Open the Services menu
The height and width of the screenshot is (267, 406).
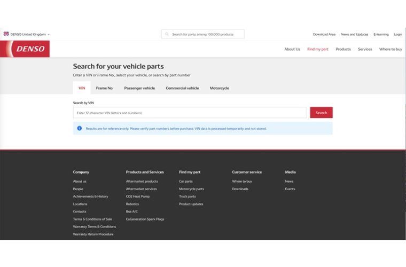tap(365, 49)
